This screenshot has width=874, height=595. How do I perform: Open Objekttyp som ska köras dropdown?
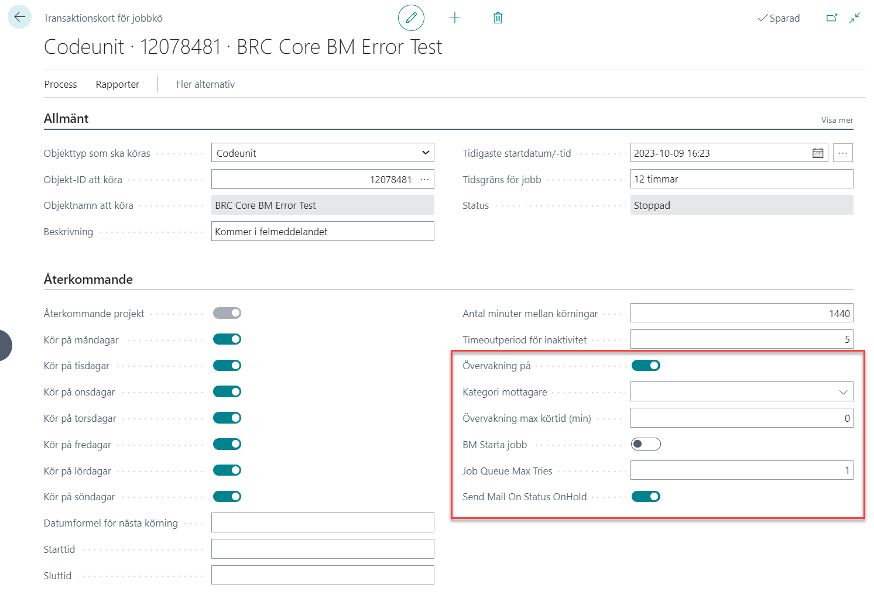[x=323, y=153]
